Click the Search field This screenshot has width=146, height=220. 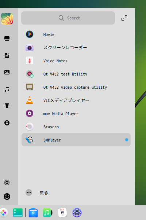(68, 18)
